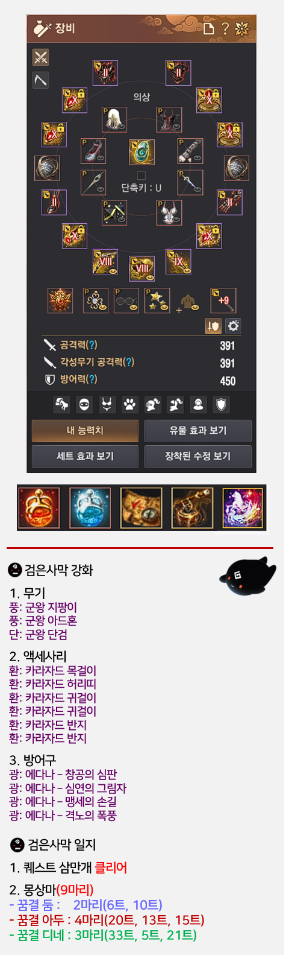Image resolution: width=292 pixels, height=955 pixels.
Task: Click the treasure map thumbnail below the panel
Action: point(141,508)
